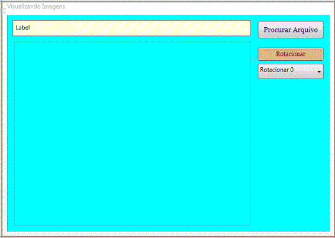Click the black arrow on Rotacionar 0 combo
Image resolution: width=335 pixels, height=238 pixels.
(x=319, y=71)
